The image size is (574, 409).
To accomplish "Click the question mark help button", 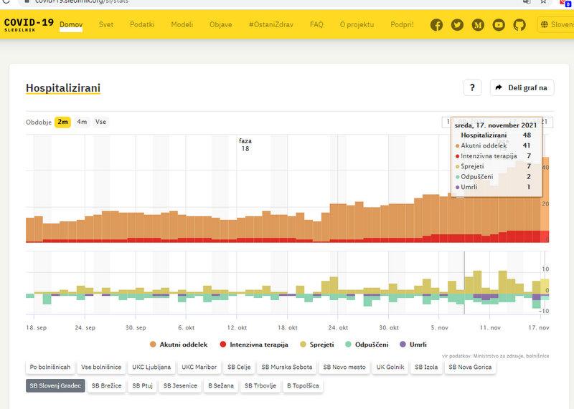I will click(471, 87).
